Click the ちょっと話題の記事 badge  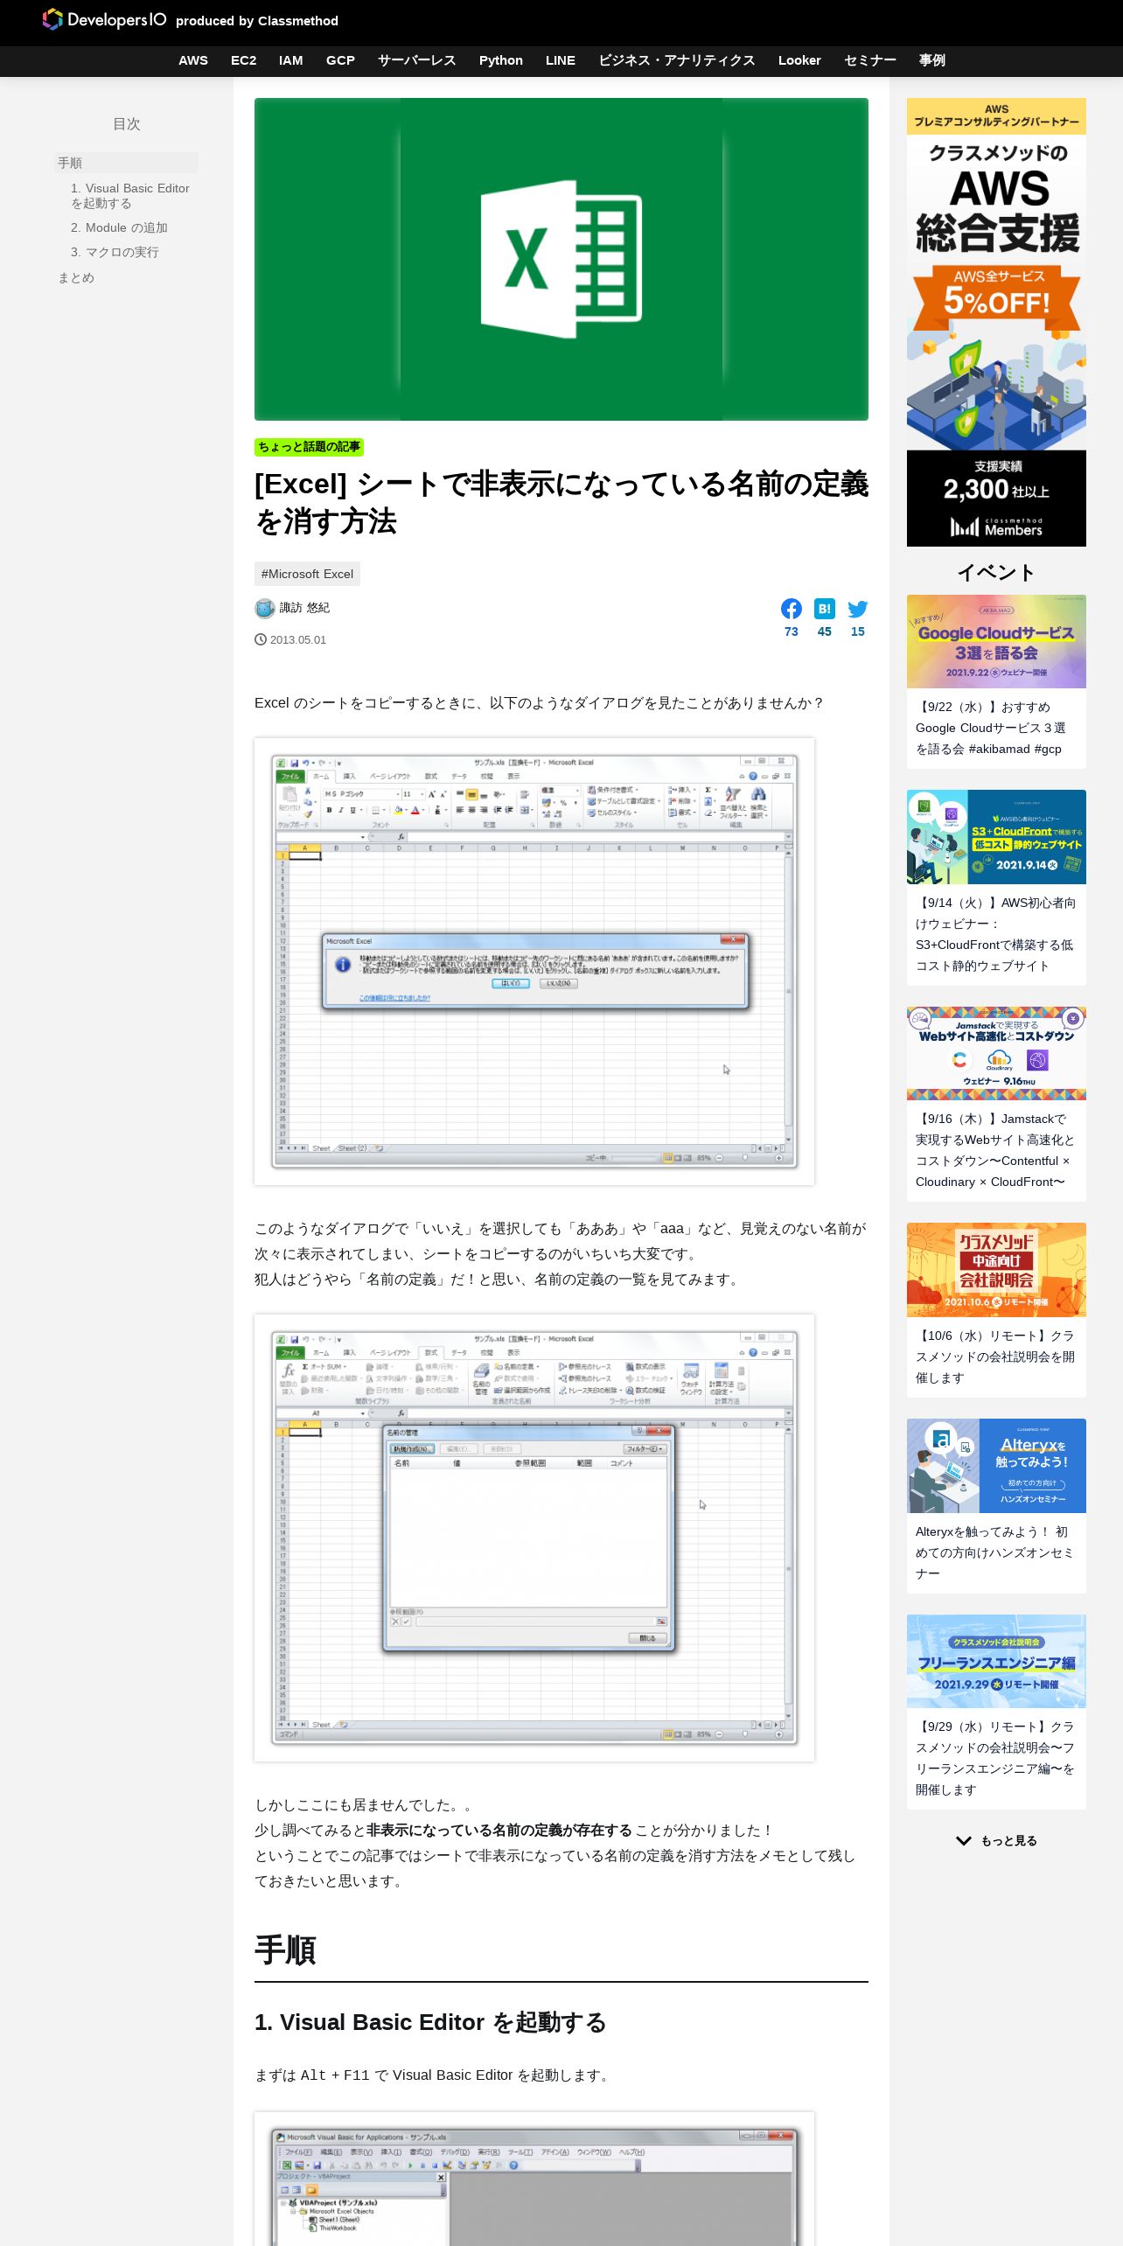coord(309,447)
